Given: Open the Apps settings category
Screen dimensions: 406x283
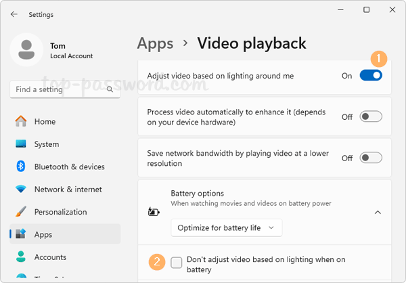Looking at the screenshot, I should [43, 235].
